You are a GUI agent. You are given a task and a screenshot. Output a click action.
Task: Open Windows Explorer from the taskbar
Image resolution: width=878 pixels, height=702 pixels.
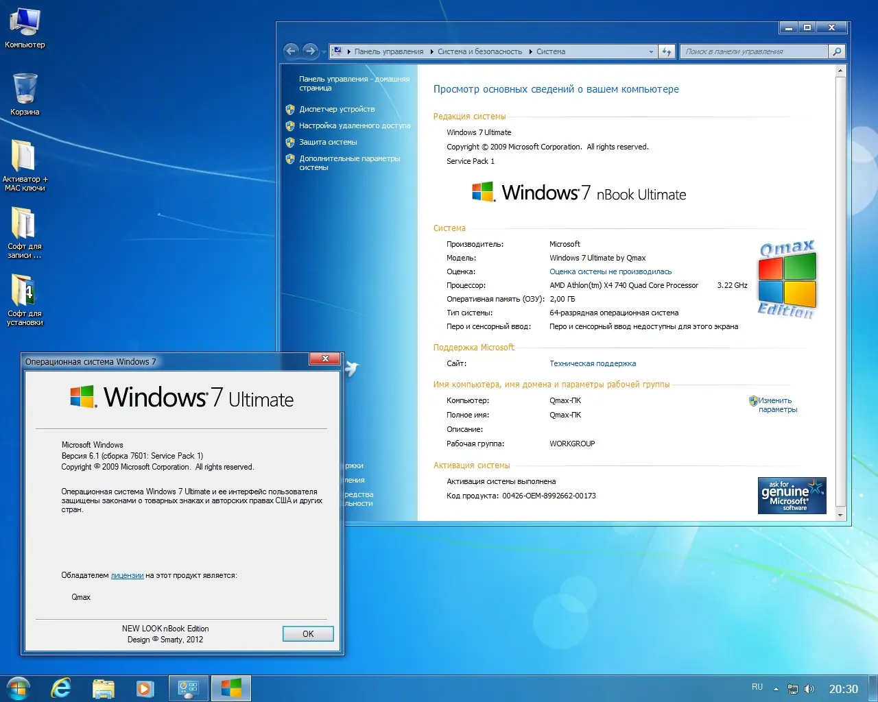click(103, 688)
